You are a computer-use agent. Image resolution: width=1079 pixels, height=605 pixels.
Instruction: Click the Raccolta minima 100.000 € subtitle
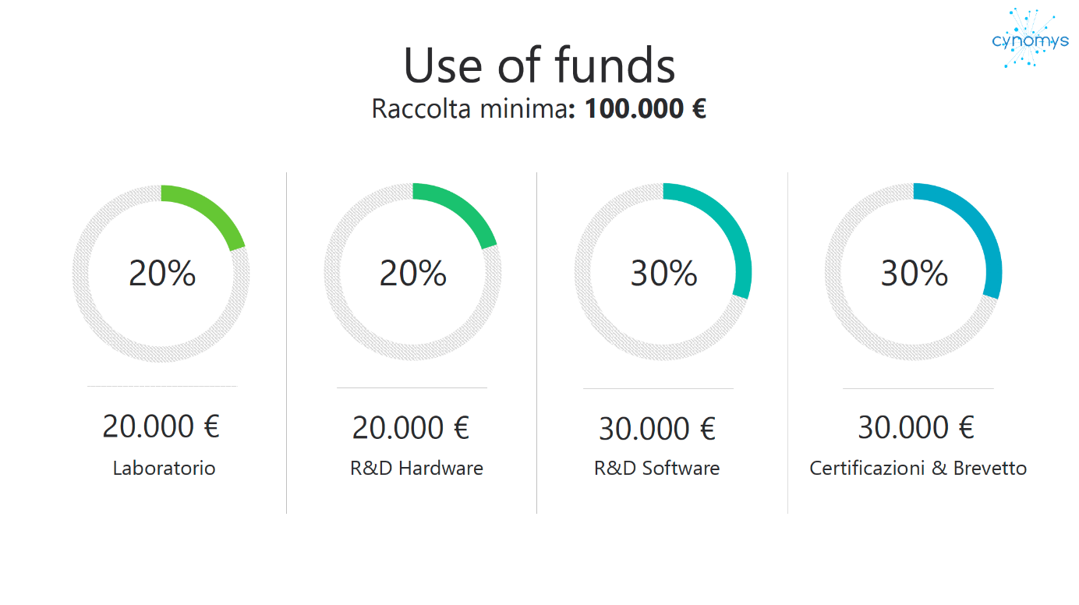pos(539,108)
